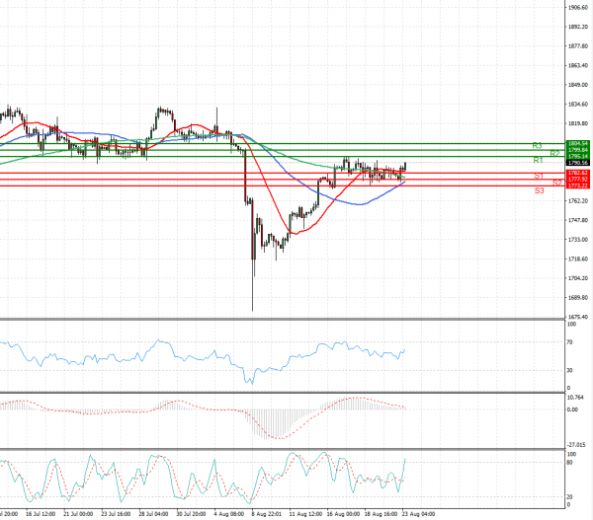This screenshot has width=593, height=520.
Task: Click the 11 Aug 12:00 time label
Action: point(305,514)
